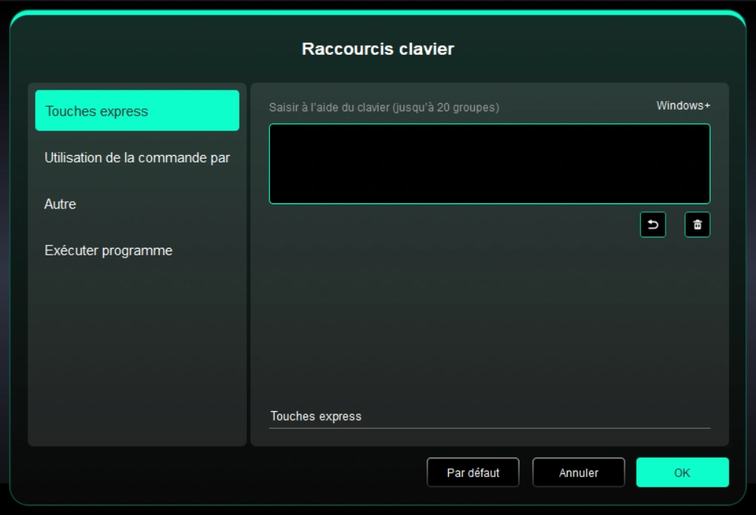Cancel with the Annuler button

point(578,473)
